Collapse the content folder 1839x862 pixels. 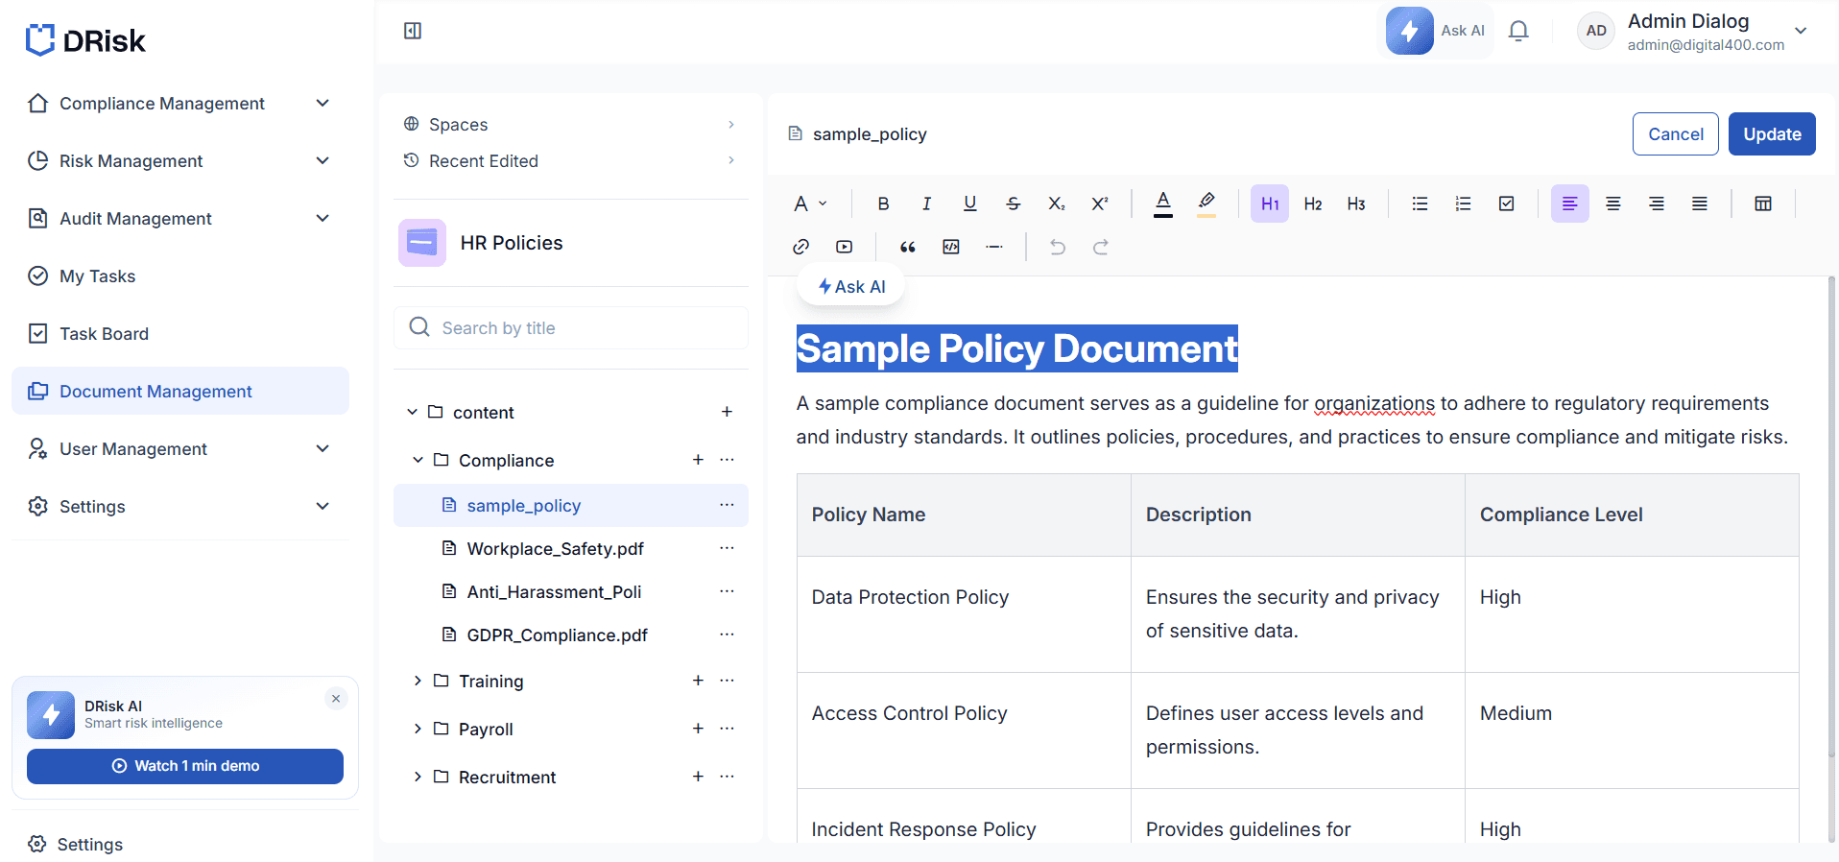tap(412, 412)
